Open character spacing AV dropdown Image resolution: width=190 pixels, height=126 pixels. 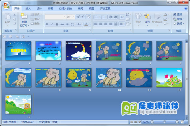(x=73, y=24)
